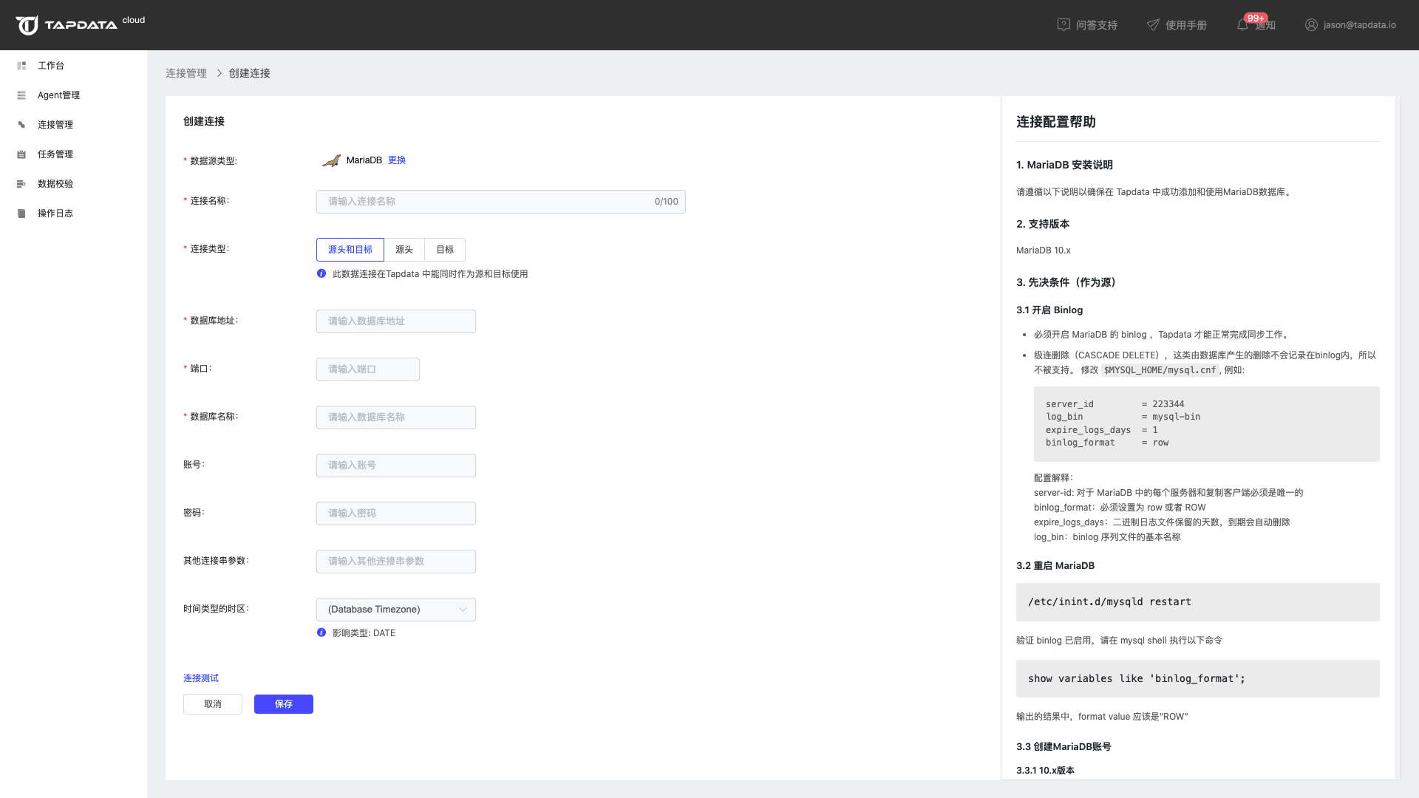Click the 使用手册 paper plane icon
Viewport: 1419px width, 798px height.
pos(1153,25)
